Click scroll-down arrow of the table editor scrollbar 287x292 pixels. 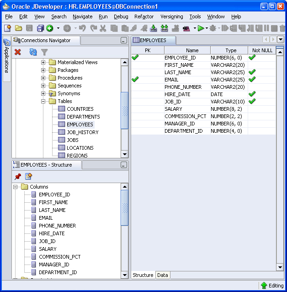coord(280,267)
